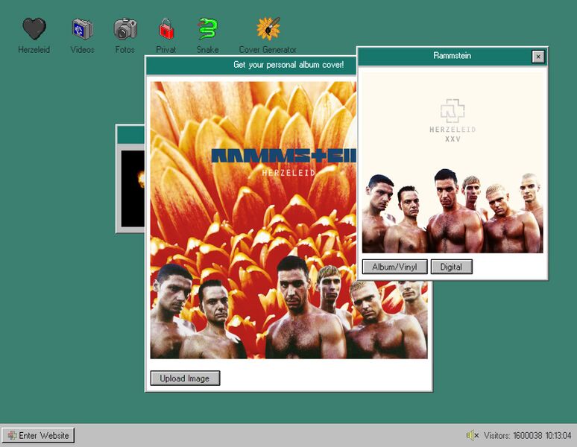The image size is (577, 447).
Task: Click the Rammstein cross logo above Herzeleid XXV
Action: 453,112
